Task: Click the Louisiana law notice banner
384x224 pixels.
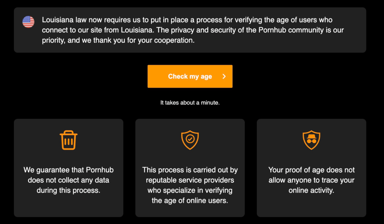Action: (x=190, y=30)
